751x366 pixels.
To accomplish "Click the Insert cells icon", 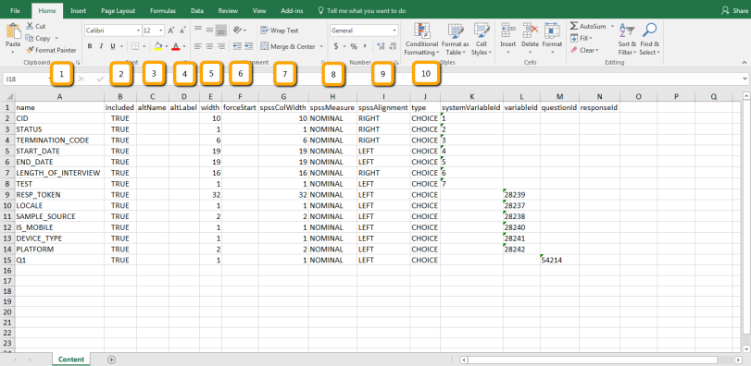I will point(508,30).
